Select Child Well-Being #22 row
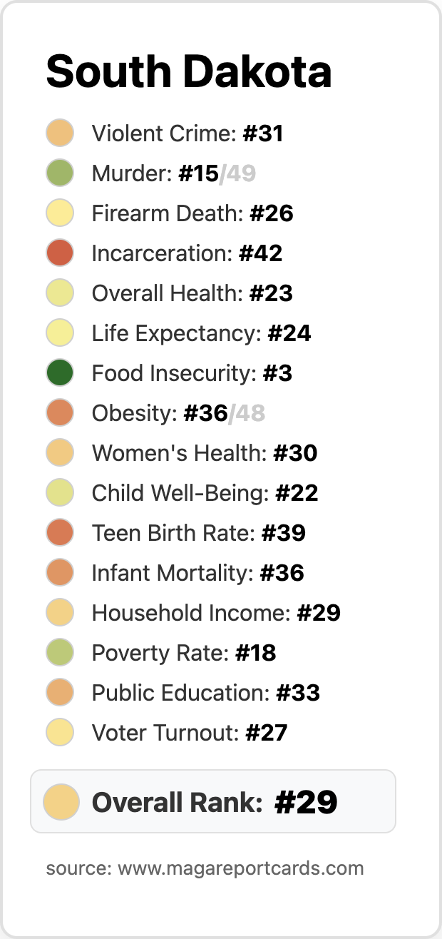 click(183, 493)
